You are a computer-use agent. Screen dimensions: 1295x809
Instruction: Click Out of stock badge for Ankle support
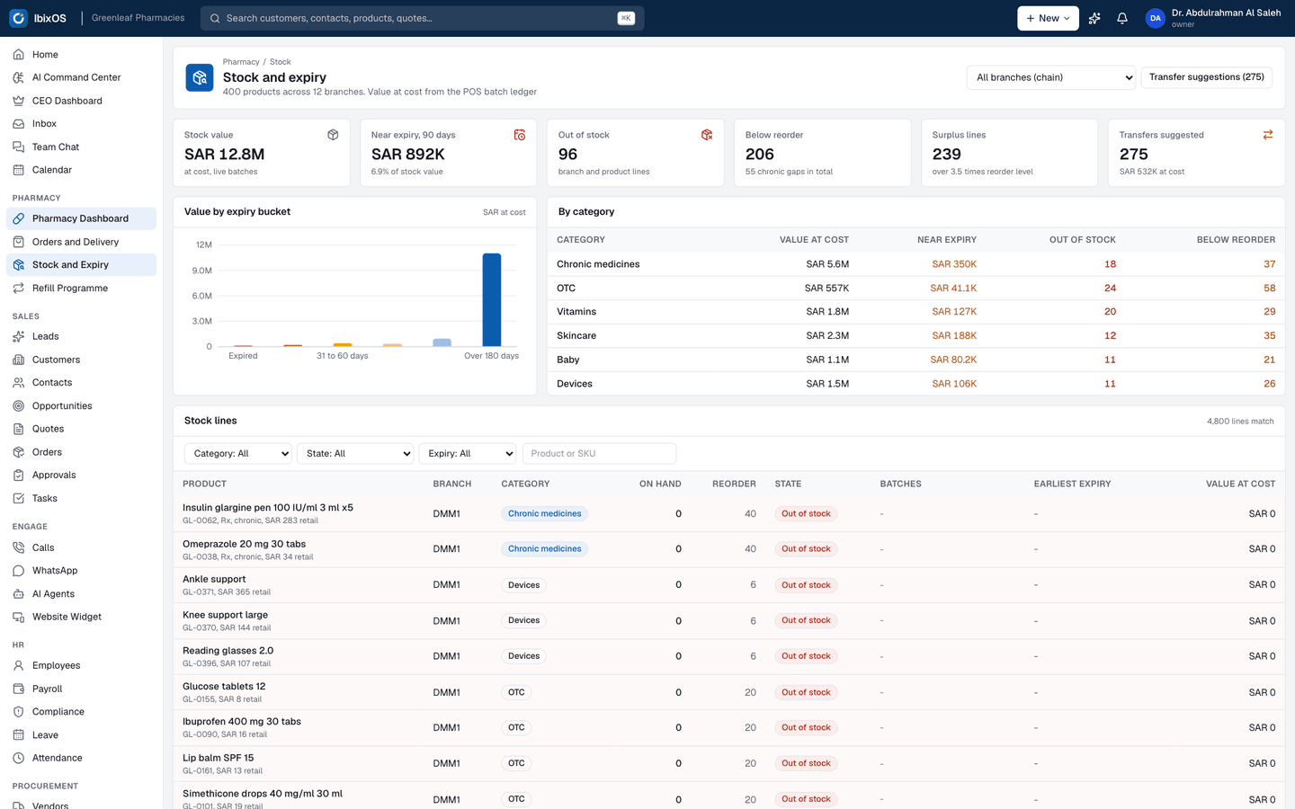coord(806,585)
